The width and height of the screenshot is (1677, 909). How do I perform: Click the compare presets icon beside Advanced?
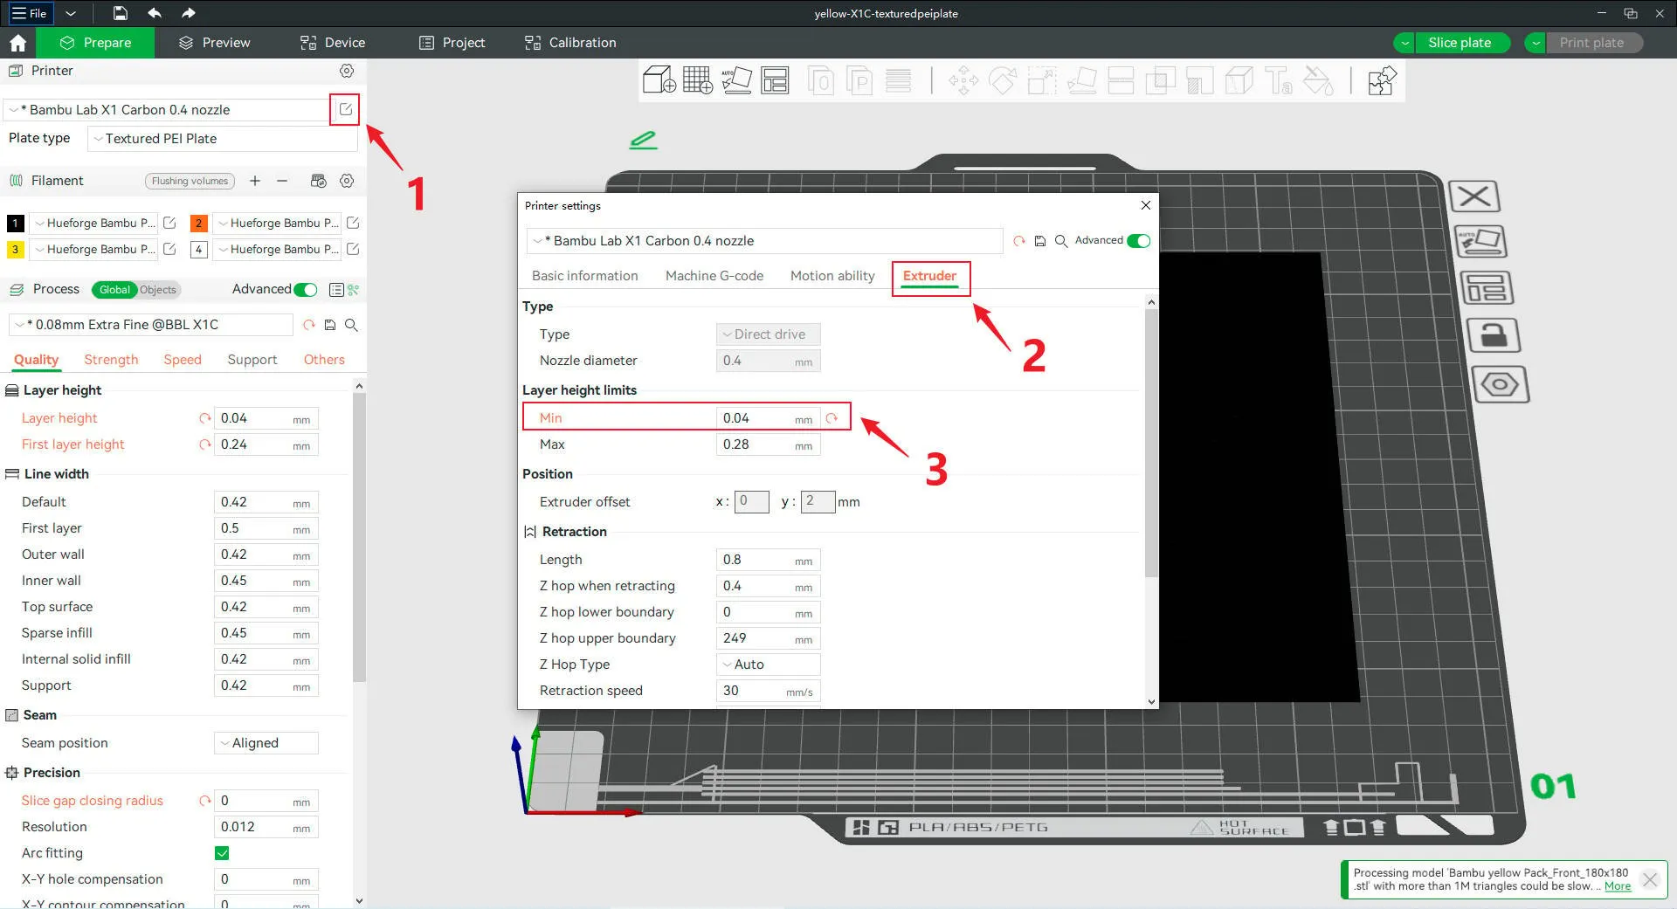click(353, 289)
